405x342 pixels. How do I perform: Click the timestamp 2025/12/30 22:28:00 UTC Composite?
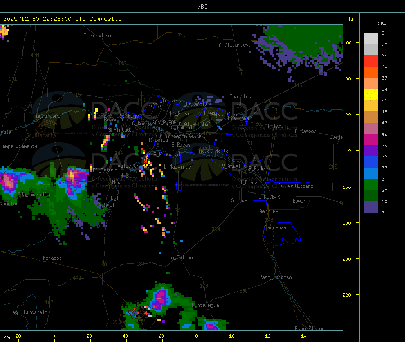tap(62, 19)
